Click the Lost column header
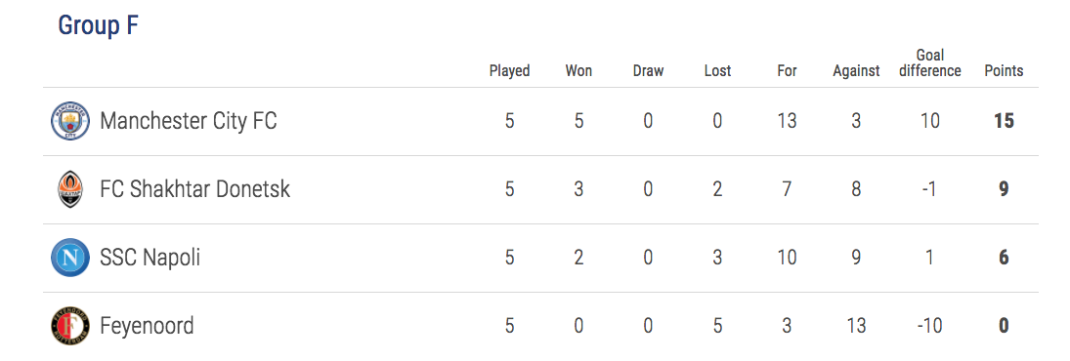This screenshot has height=361, width=1070. [x=717, y=71]
